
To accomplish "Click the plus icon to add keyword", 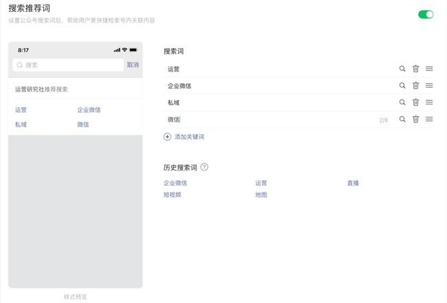I will pos(167,137).
